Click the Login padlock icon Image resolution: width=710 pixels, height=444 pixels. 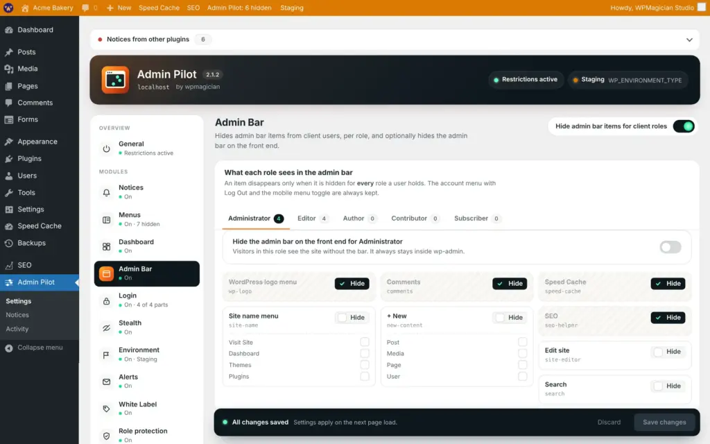106,301
